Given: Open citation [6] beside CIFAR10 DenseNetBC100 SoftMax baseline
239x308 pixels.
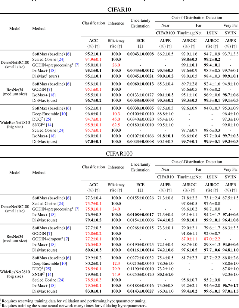Looking at the screenshot, I should pos(68,54).
